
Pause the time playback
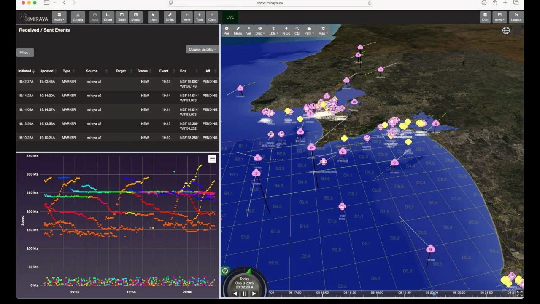244,293
